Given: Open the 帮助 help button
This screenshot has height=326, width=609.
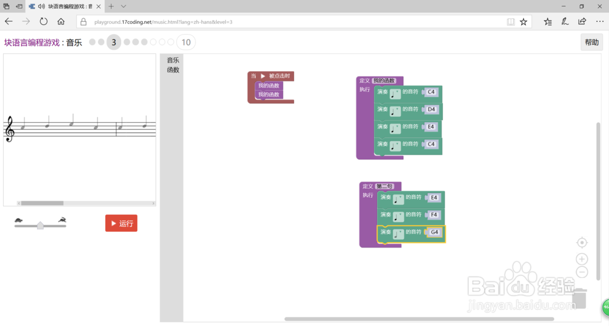Looking at the screenshot, I should [x=591, y=43].
